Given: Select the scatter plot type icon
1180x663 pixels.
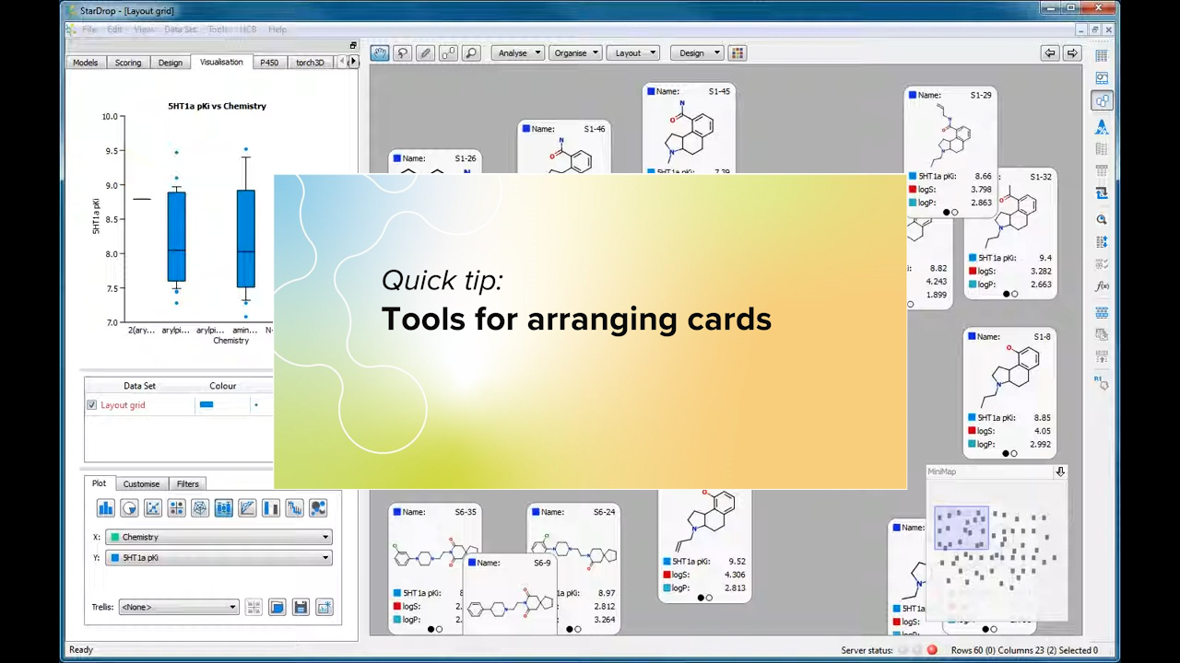Looking at the screenshot, I should click(153, 508).
